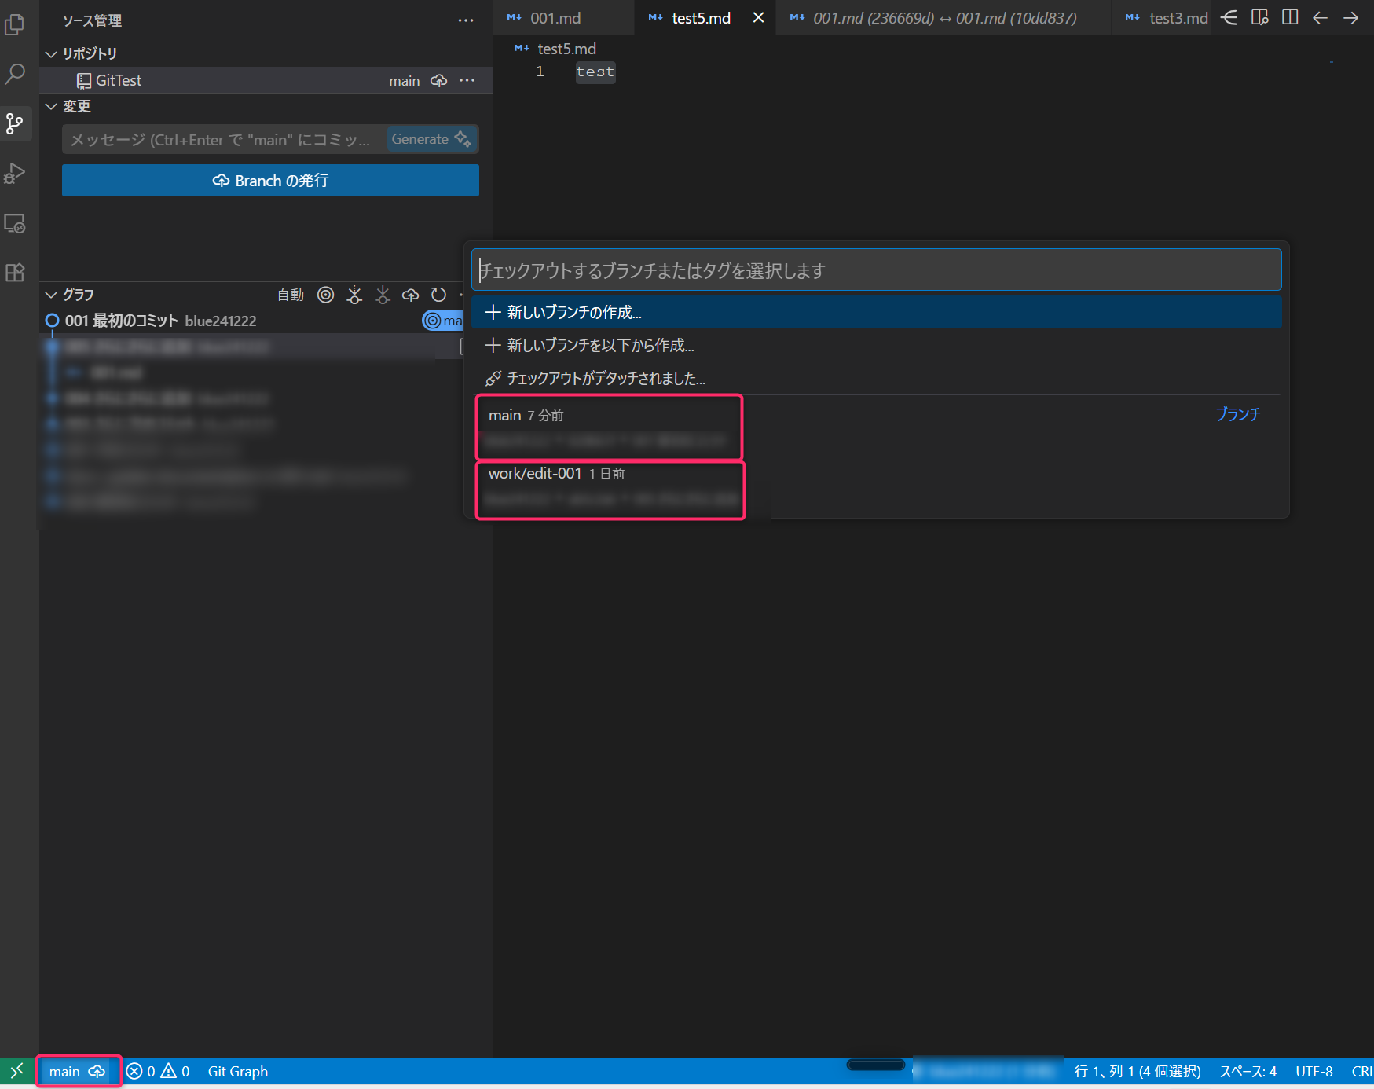Open Run and Debug view icon
1374x1089 pixels.
point(15,173)
